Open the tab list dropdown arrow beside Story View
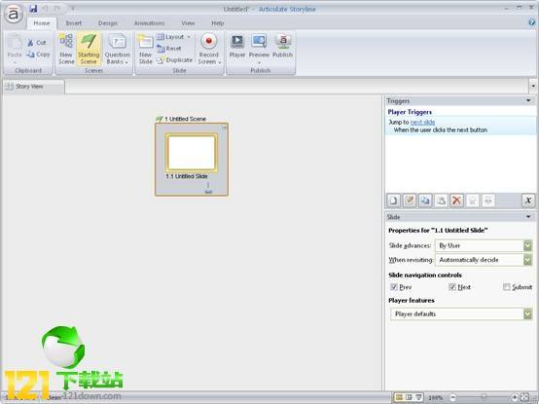This screenshot has width=539, height=404. tap(533, 86)
